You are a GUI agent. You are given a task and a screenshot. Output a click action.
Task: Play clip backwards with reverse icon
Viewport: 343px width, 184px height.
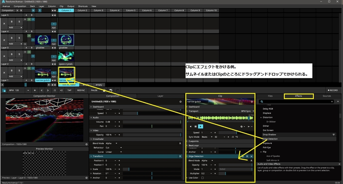point(191,126)
